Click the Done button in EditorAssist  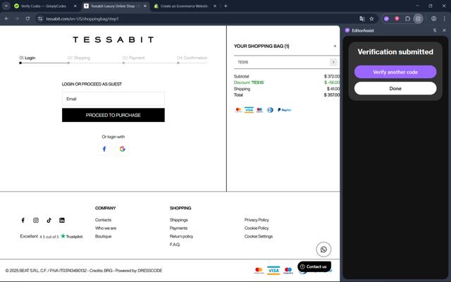(x=395, y=88)
